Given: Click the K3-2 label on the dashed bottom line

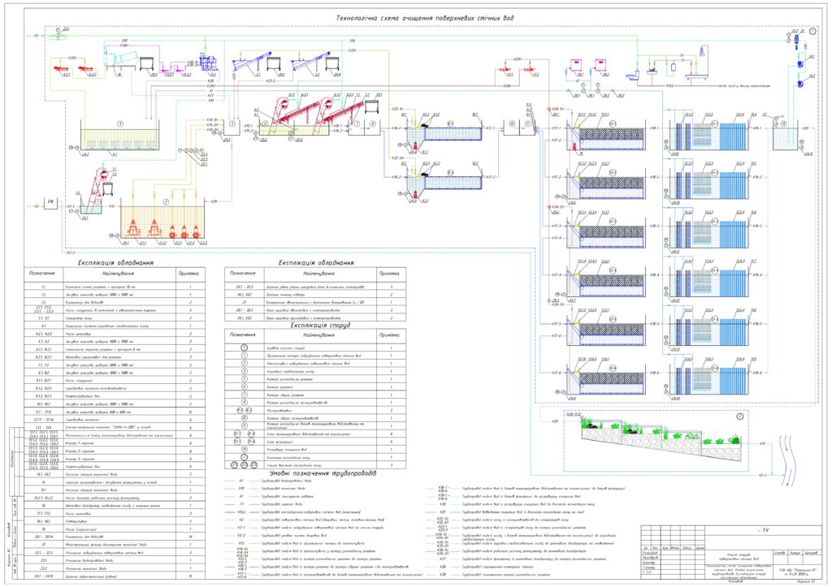Looking at the screenshot, I should [x=69, y=253].
